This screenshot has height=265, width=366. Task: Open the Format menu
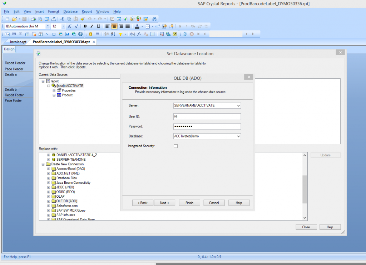point(54,12)
